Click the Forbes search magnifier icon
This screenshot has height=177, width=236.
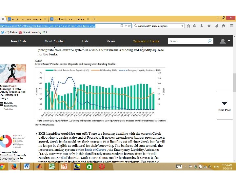[x=210, y=41]
